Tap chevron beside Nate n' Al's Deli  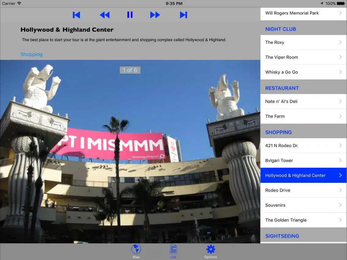pos(340,101)
